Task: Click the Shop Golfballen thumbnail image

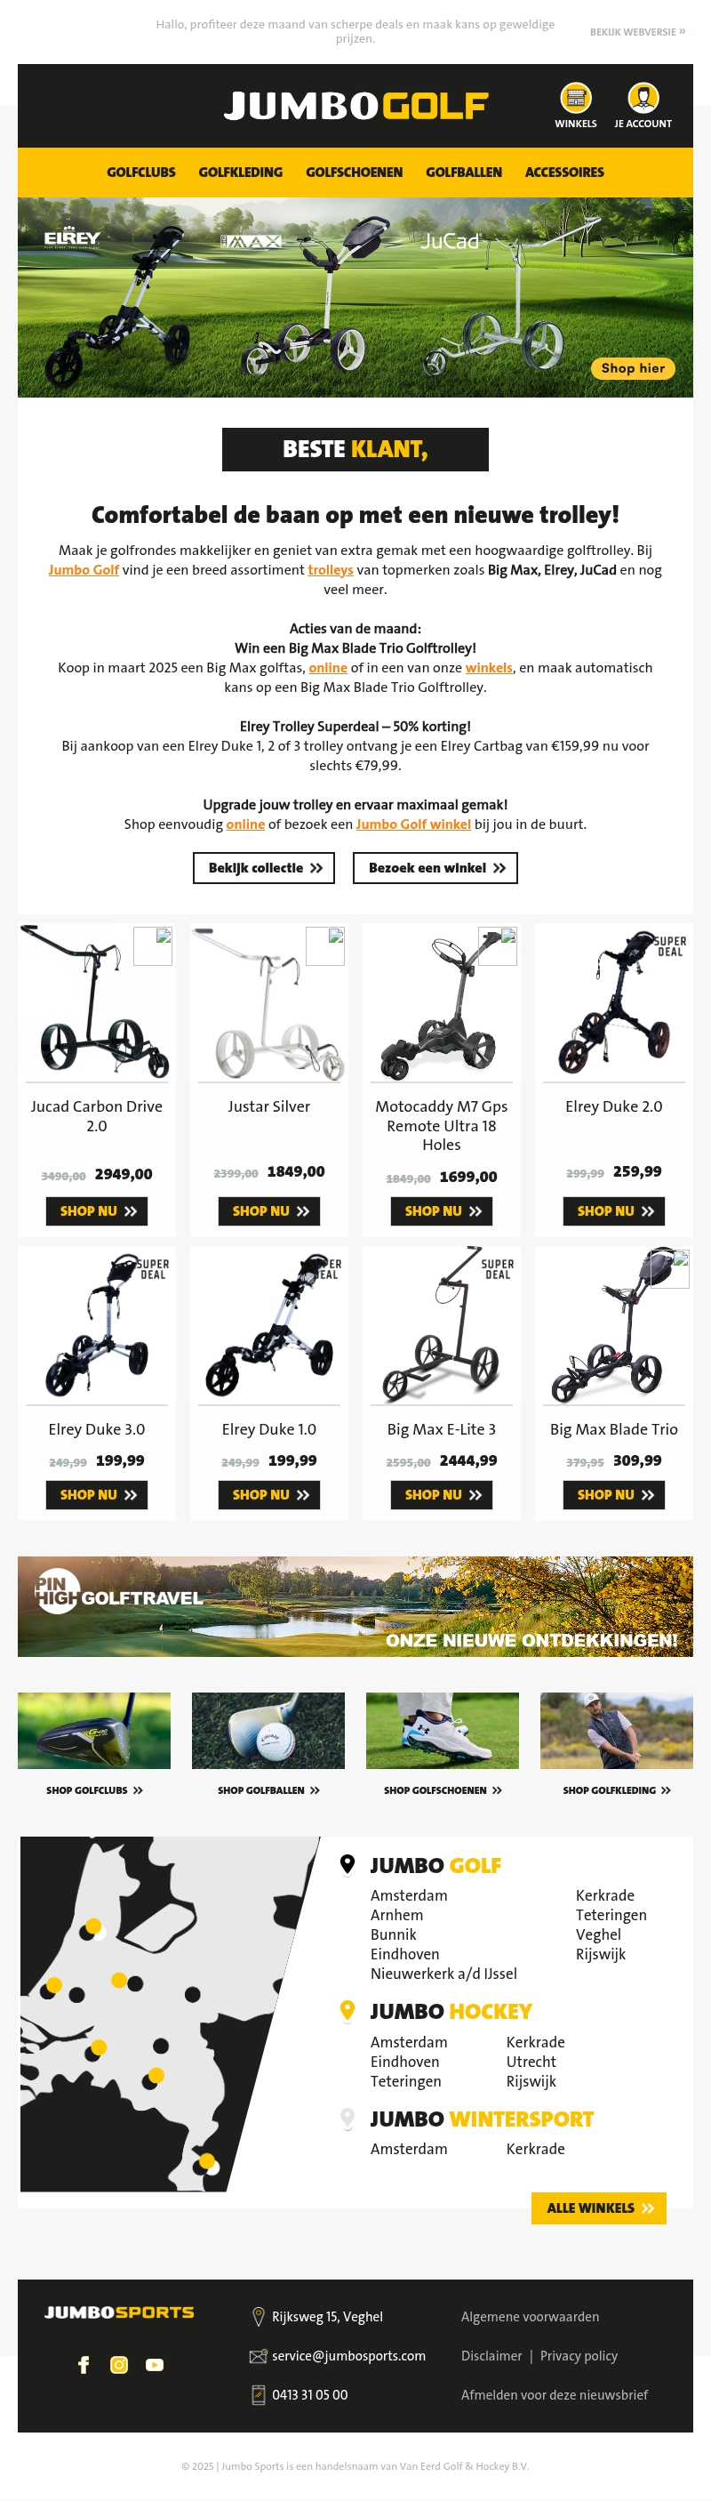Action: coord(268,1731)
